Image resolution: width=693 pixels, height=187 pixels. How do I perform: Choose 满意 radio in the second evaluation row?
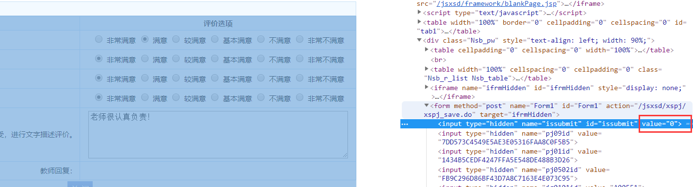(x=145, y=59)
